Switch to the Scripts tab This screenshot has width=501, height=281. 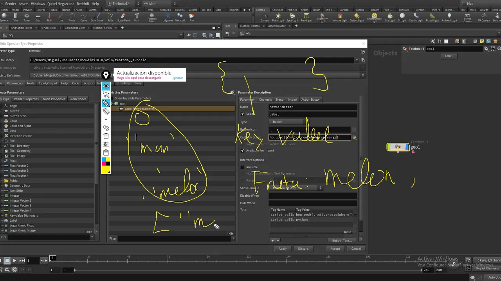pos(88,83)
